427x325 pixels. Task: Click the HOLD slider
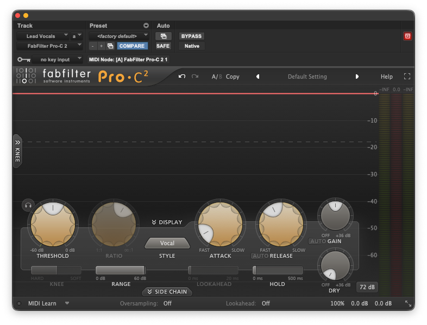pos(278,270)
